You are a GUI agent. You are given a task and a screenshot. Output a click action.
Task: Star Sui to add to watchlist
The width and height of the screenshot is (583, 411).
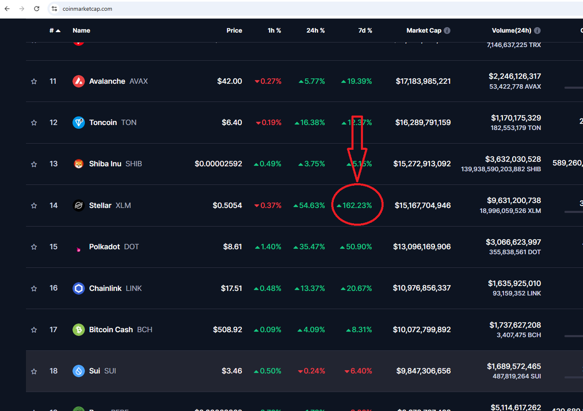tap(34, 371)
